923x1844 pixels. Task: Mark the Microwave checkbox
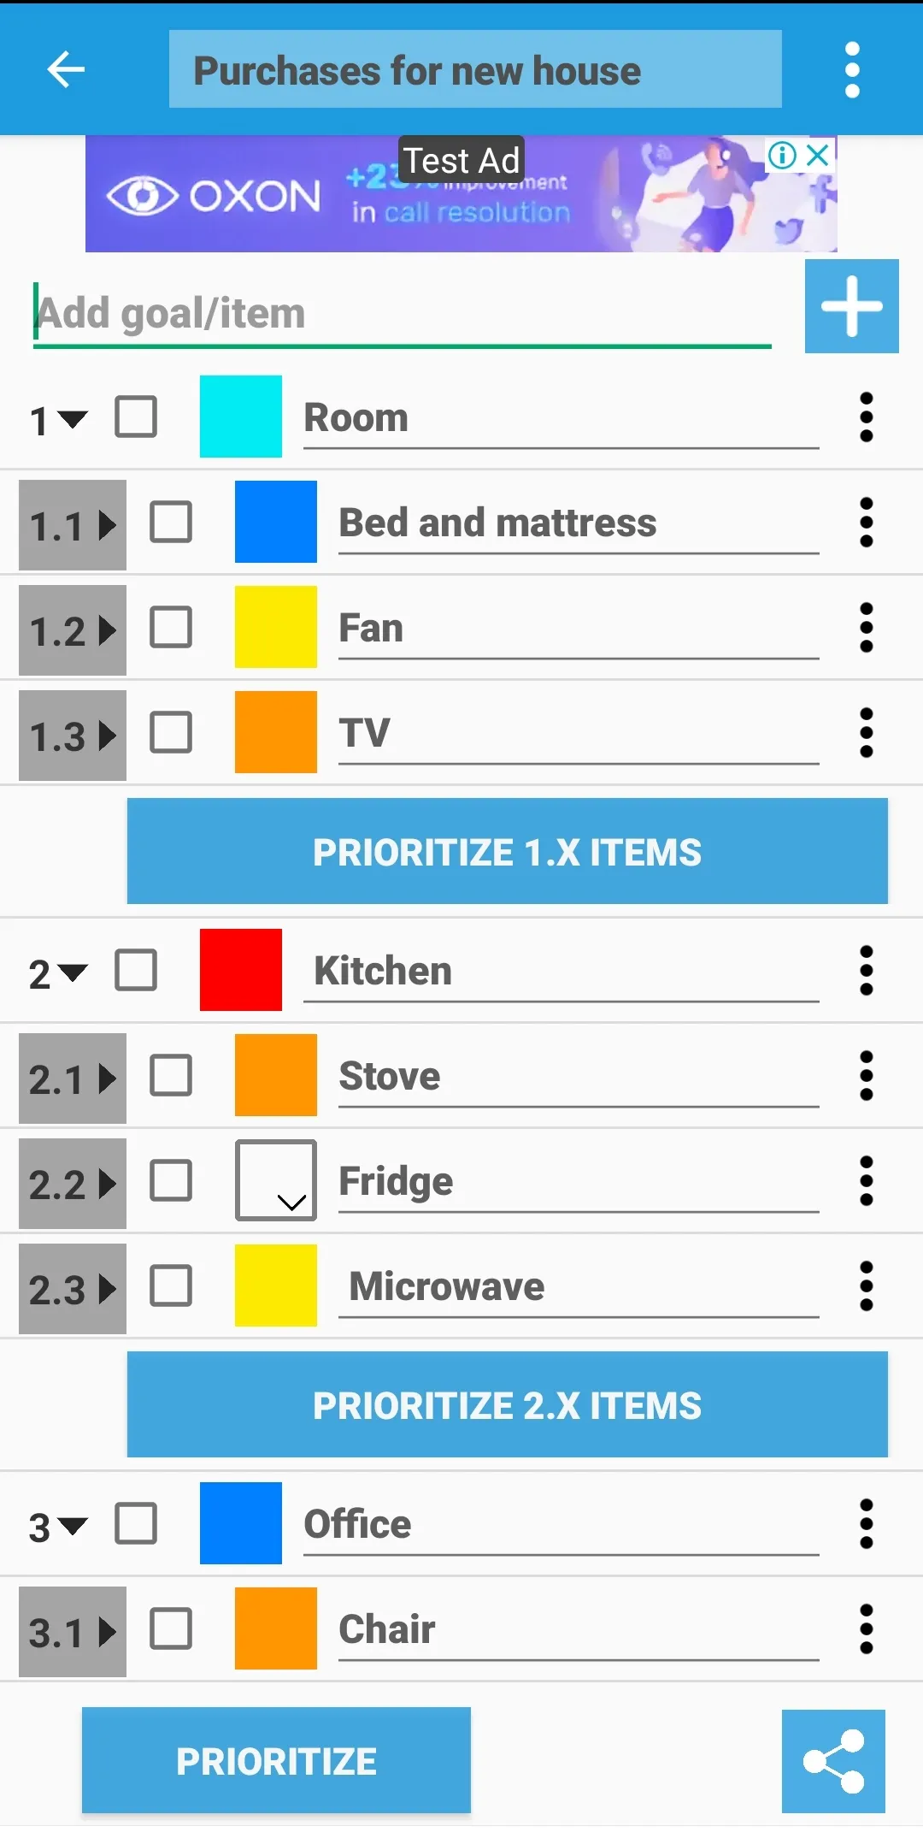point(171,1286)
